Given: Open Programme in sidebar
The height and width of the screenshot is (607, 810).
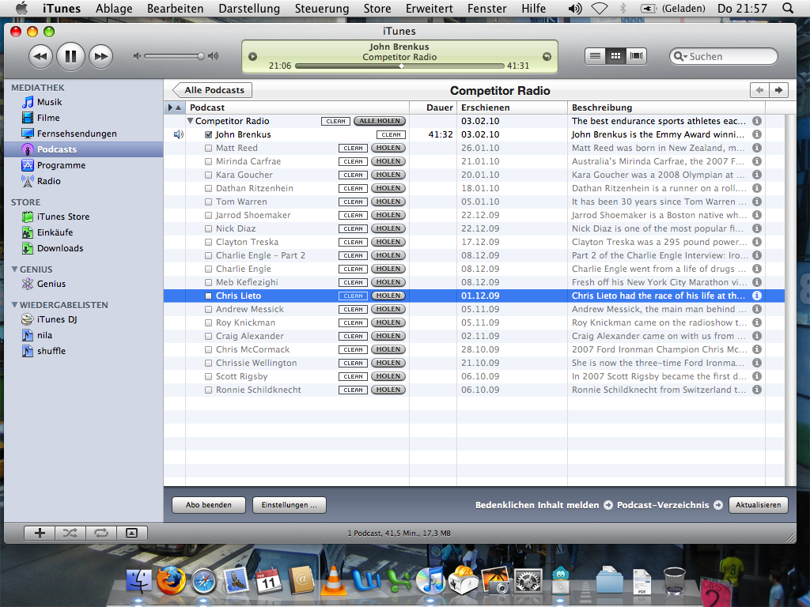Looking at the screenshot, I should [61, 165].
